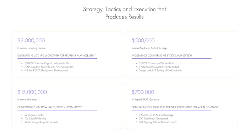Click the "5x Organic Traffic" bullet
This screenshot has width=248, height=139.
[34, 115]
